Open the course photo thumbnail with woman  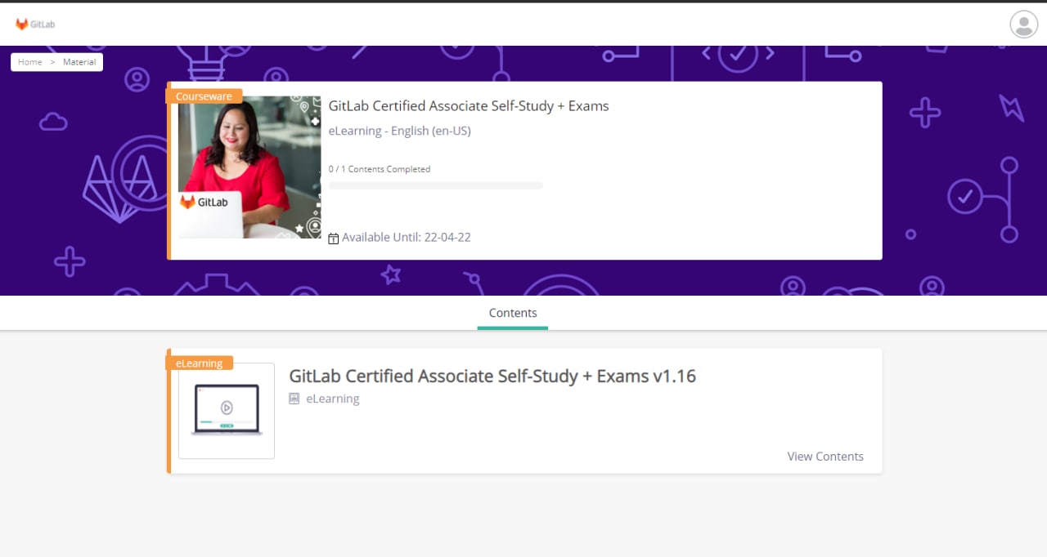point(249,167)
